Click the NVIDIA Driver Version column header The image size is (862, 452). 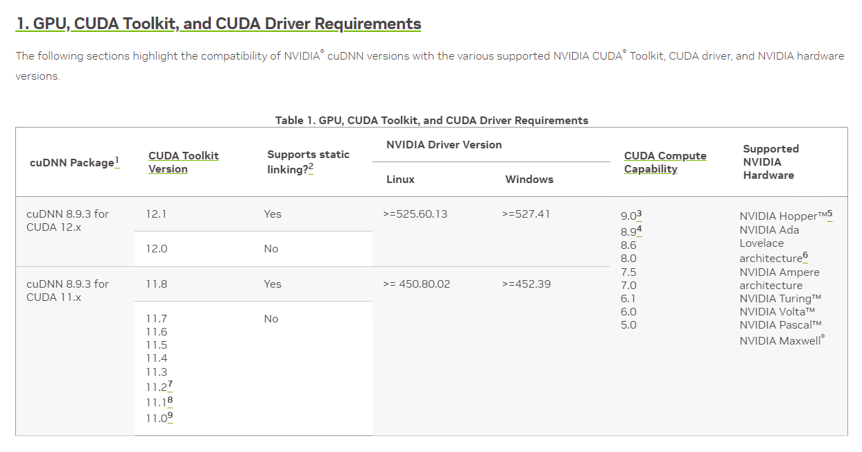point(444,145)
